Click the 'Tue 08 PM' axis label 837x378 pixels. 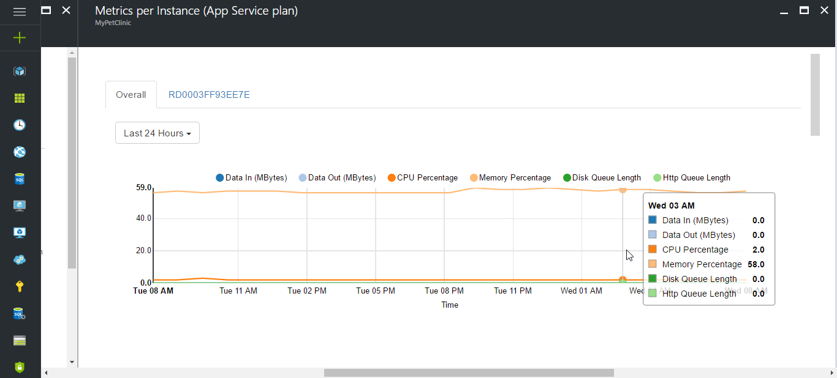[444, 291]
